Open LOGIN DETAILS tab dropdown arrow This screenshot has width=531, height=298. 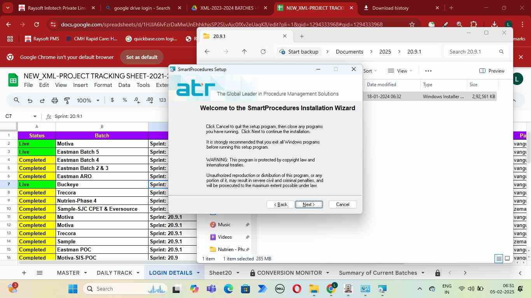[198, 273]
